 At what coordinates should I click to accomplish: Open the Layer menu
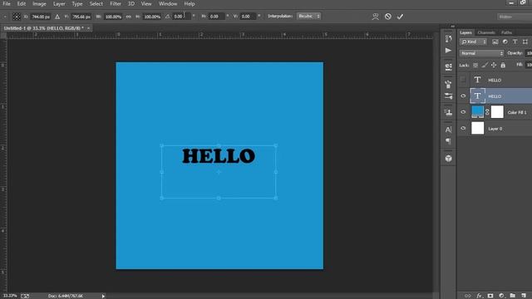(x=59, y=4)
